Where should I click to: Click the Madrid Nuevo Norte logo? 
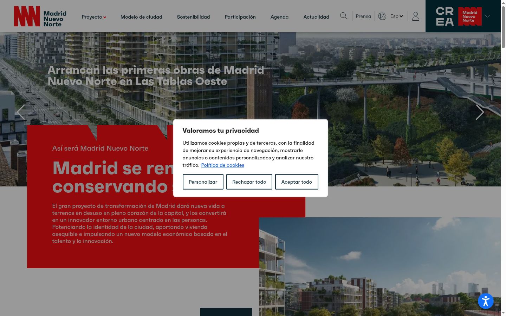pos(40,16)
